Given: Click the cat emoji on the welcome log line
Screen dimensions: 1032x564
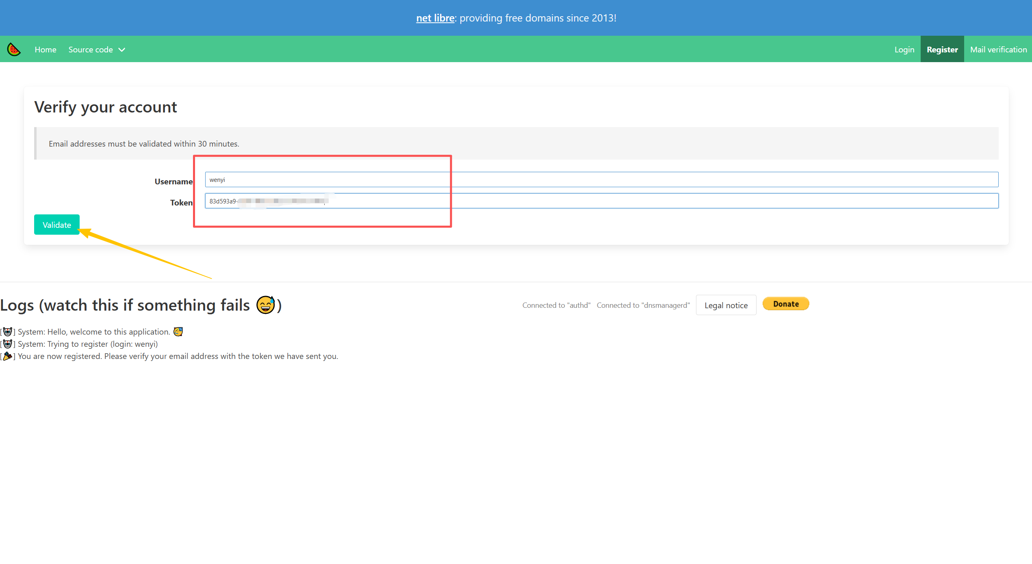Looking at the screenshot, I should (x=8, y=332).
